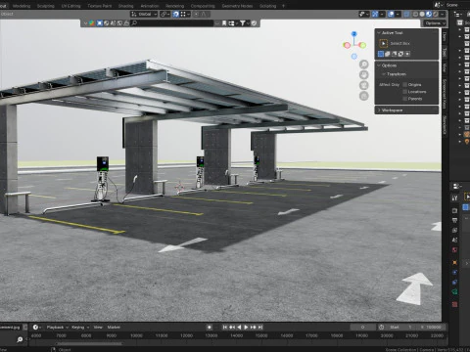Choose the Intersect selection mode icon
Image resolution: width=470 pixels, height=352 pixels.
point(407,54)
